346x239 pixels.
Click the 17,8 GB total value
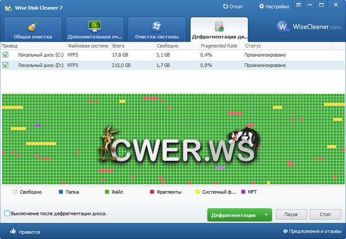point(120,55)
